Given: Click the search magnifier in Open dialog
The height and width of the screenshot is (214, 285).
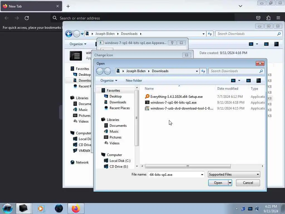Looking at the screenshot, I should click(x=261, y=71).
